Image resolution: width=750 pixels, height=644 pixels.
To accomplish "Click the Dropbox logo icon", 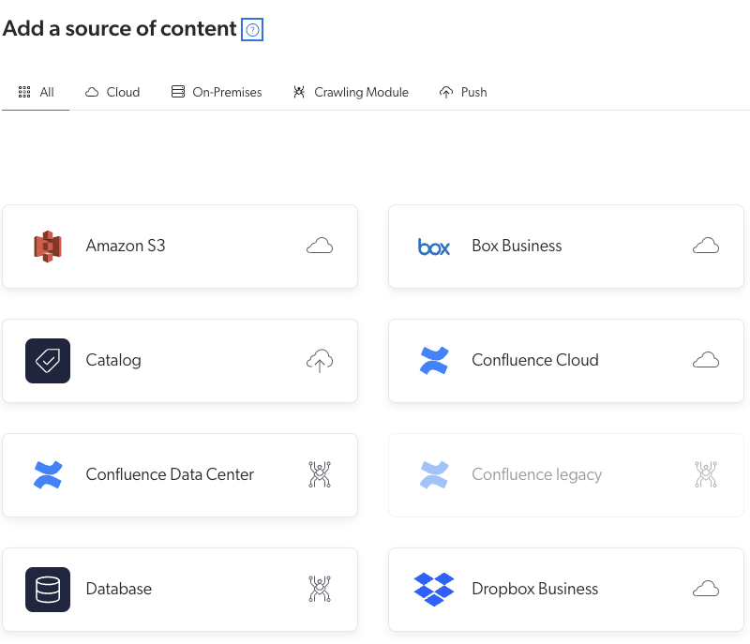I will pos(434,590).
